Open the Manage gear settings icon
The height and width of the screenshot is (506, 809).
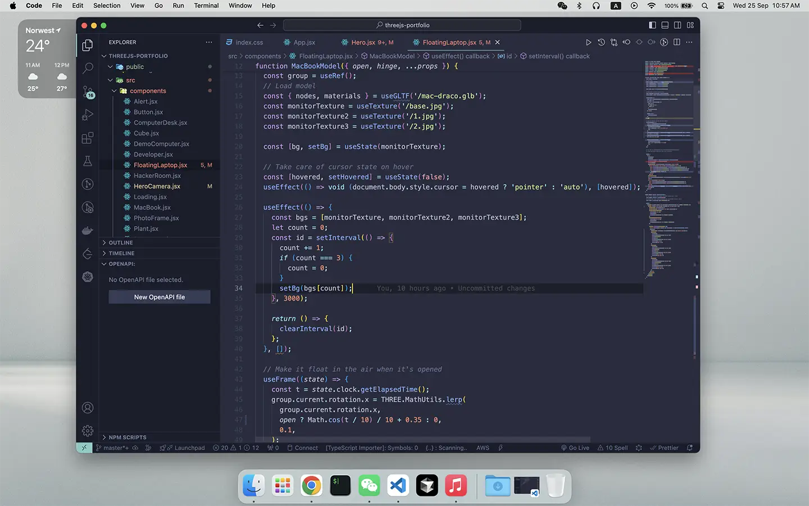click(88, 431)
